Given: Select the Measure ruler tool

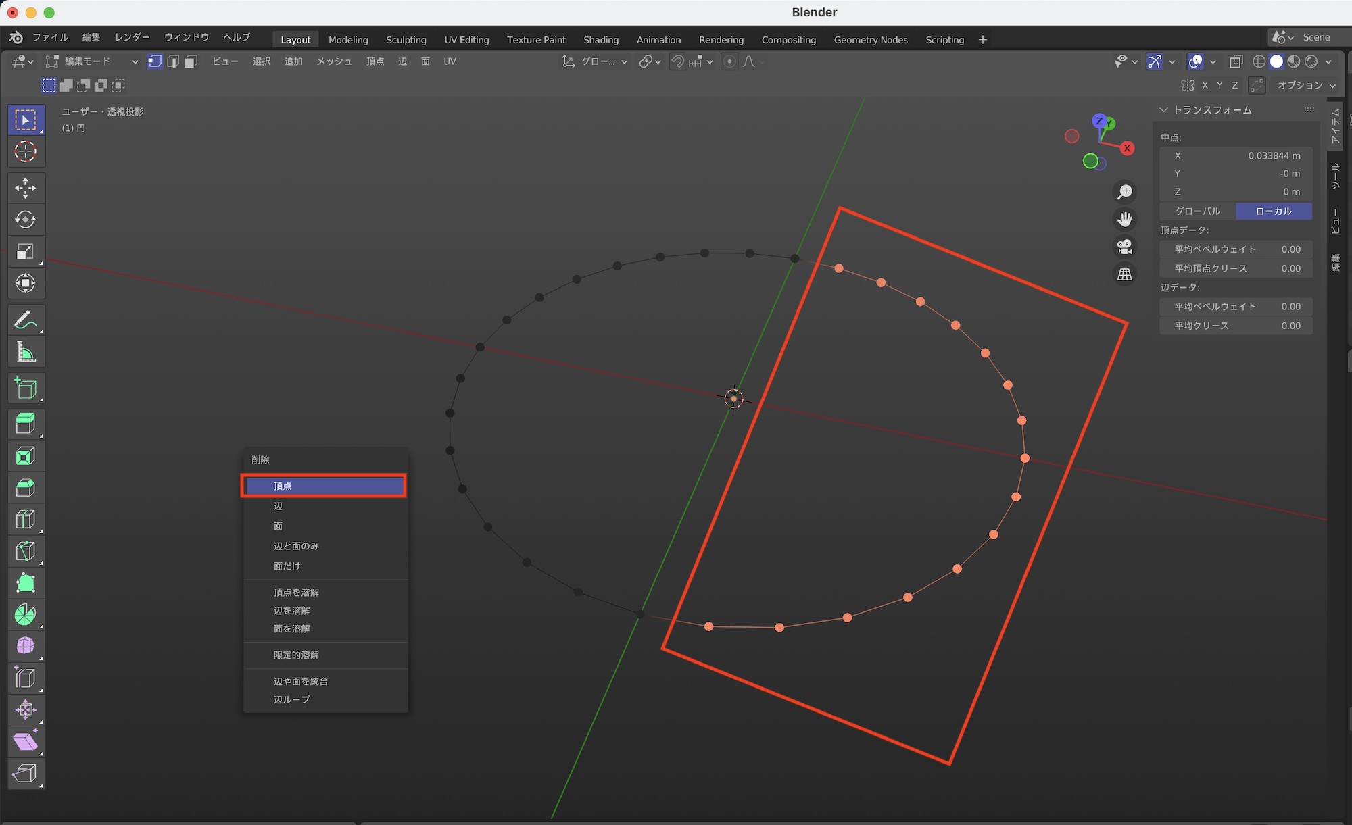Looking at the screenshot, I should tap(26, 351).
